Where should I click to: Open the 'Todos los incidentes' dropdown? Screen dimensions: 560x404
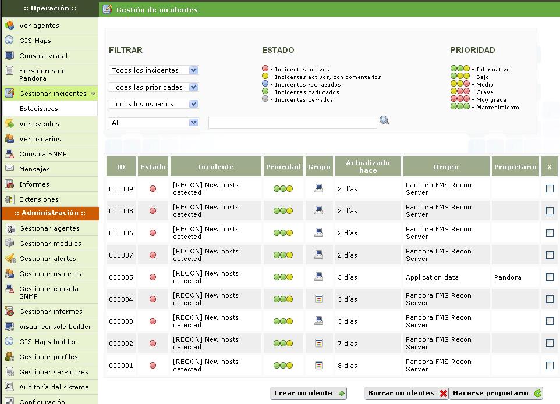click(154, 70)
